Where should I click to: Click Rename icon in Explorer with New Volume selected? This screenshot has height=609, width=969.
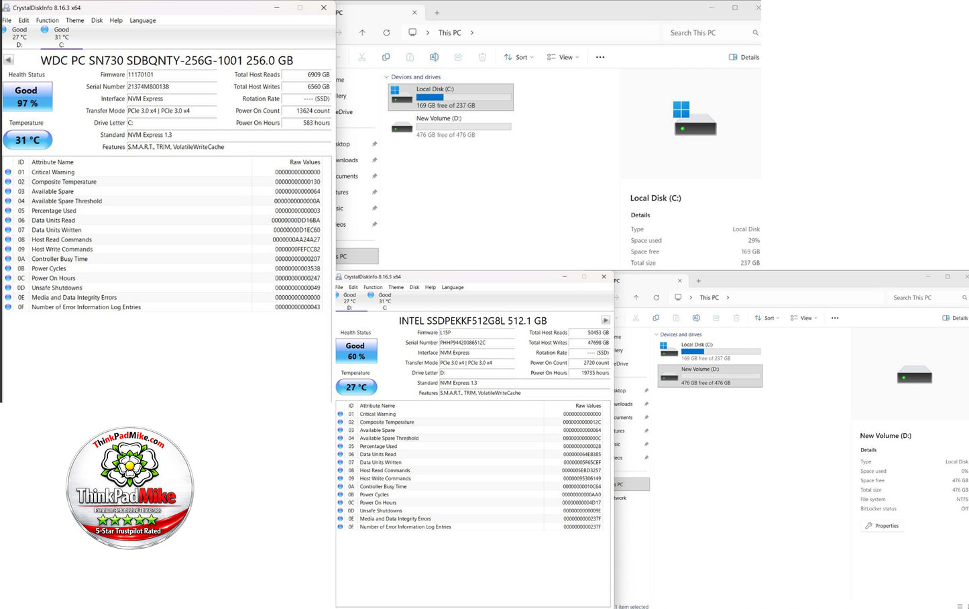pos(696,318)
